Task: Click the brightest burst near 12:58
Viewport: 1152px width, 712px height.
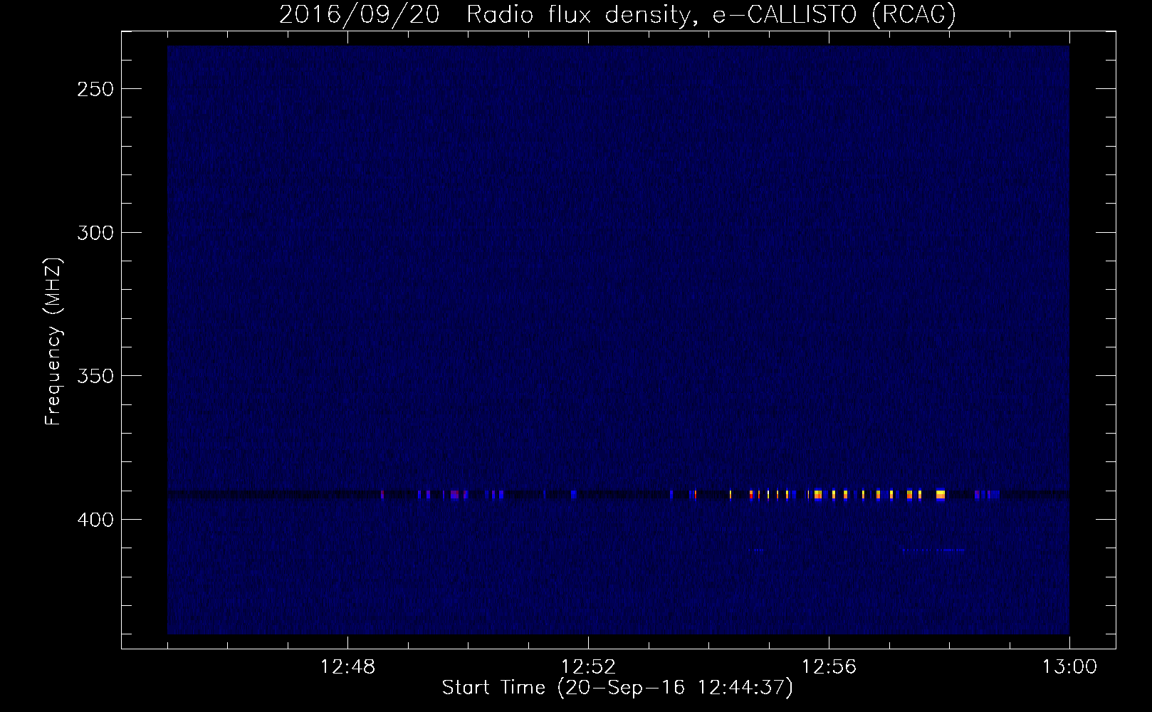Action: 941,495
